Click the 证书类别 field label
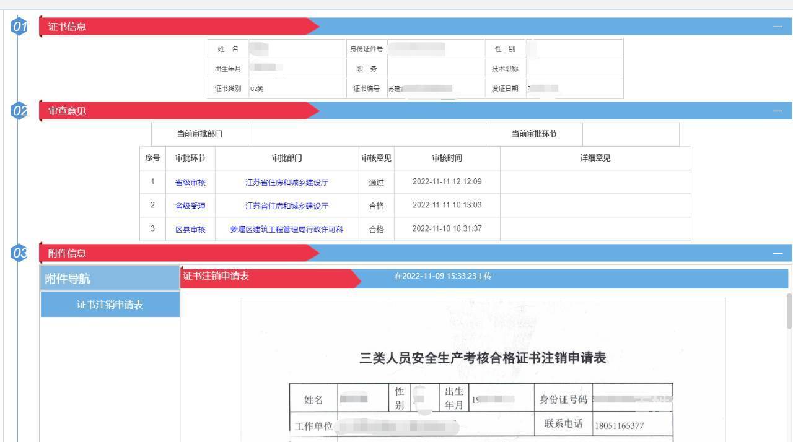This screenshot has width=793, height=442. click(228, 89)
